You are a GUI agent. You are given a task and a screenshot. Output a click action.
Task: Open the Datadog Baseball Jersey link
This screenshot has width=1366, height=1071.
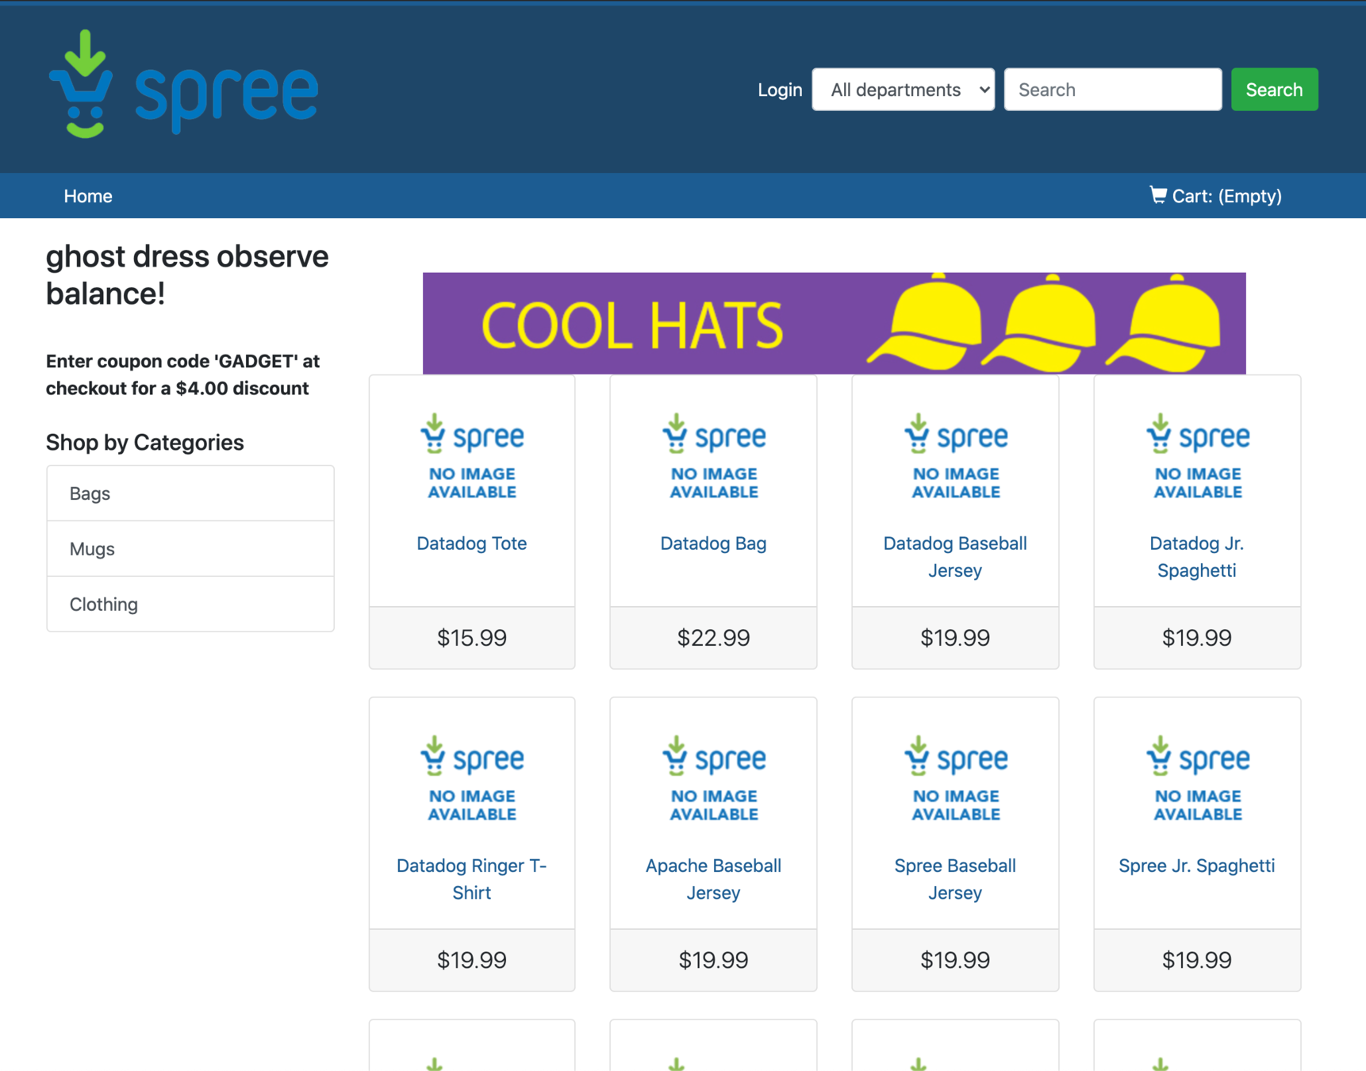pyautogui.click(x=955, y=557)
